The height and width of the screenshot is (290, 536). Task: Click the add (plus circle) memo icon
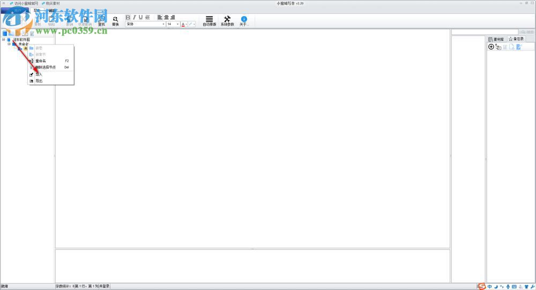click(491, 47)
